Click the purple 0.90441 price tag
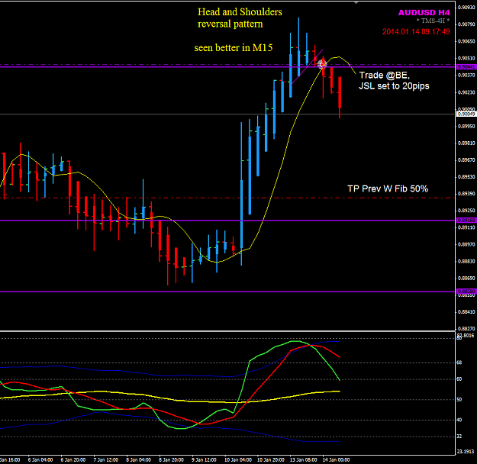The image size is (477, 464). (x=466, y=66)
